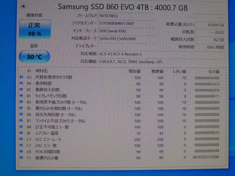Select the row 代替処理済のセクタ数
This screenshot has width=235, height=176.
[x=120, y=77]
